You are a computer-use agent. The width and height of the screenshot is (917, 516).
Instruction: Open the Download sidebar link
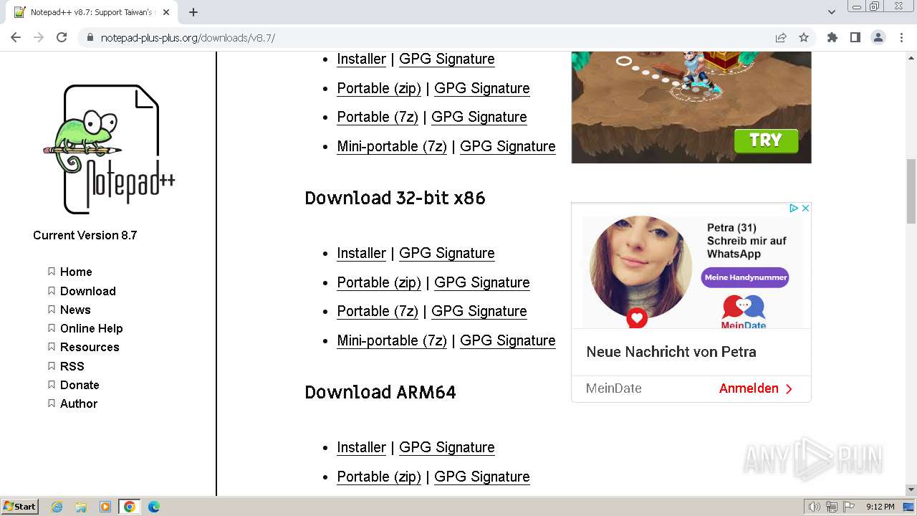point(87,291)
